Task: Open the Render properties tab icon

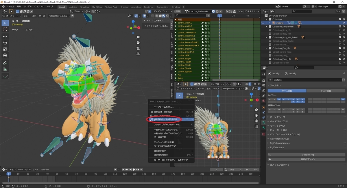Action: (263, 80)
